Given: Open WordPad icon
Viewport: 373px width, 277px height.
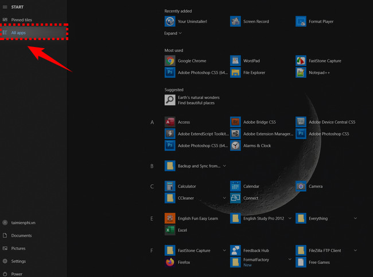Looking at the screenshot, I should click(x=235, y=61).
